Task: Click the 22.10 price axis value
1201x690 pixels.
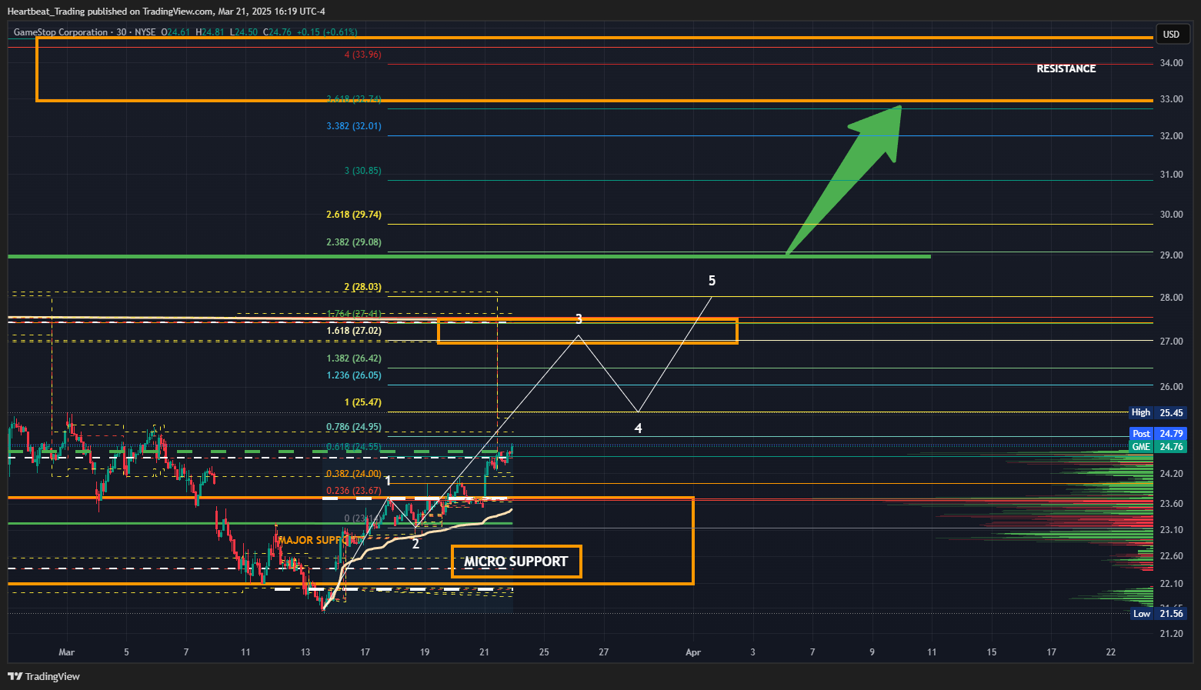Action: [1171, 584]
